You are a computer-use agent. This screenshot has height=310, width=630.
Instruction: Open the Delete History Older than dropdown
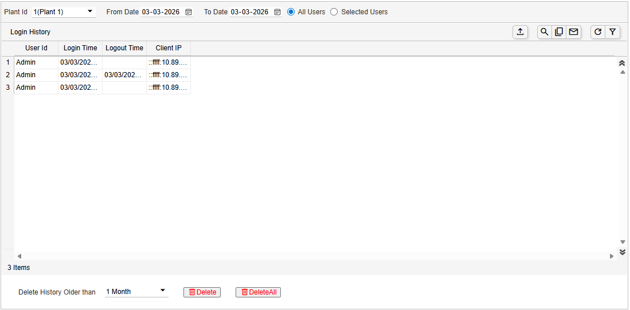pos(162,291)
